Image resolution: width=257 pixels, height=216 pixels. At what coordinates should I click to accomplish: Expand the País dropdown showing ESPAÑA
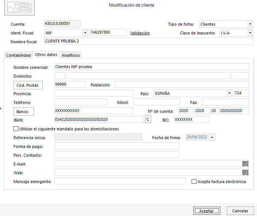pos(229,93)
